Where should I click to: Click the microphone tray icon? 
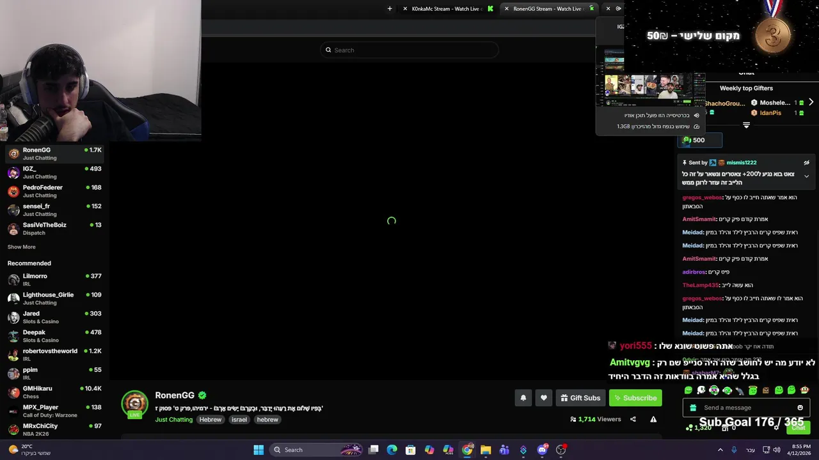pos(734,450)
